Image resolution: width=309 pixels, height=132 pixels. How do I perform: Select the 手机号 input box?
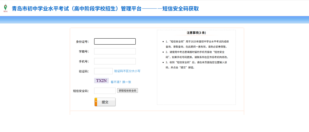click(115, 61)
